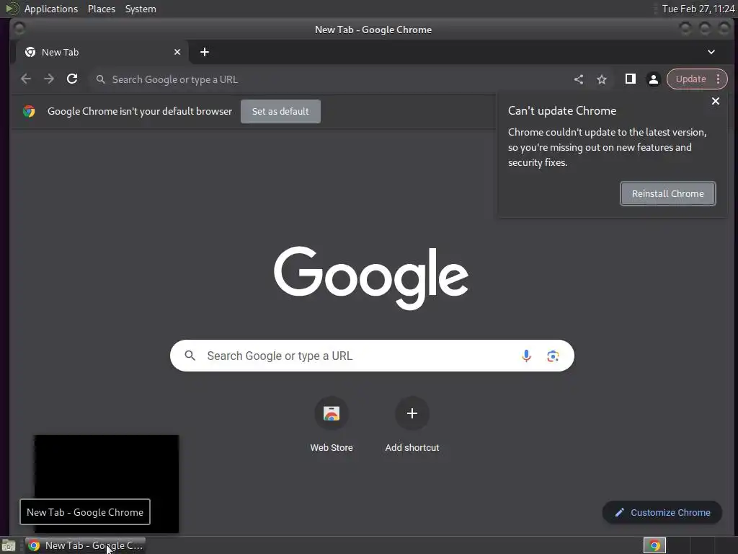
Task: Click the show desktop icon in taskbar
Action: [9, 545]
